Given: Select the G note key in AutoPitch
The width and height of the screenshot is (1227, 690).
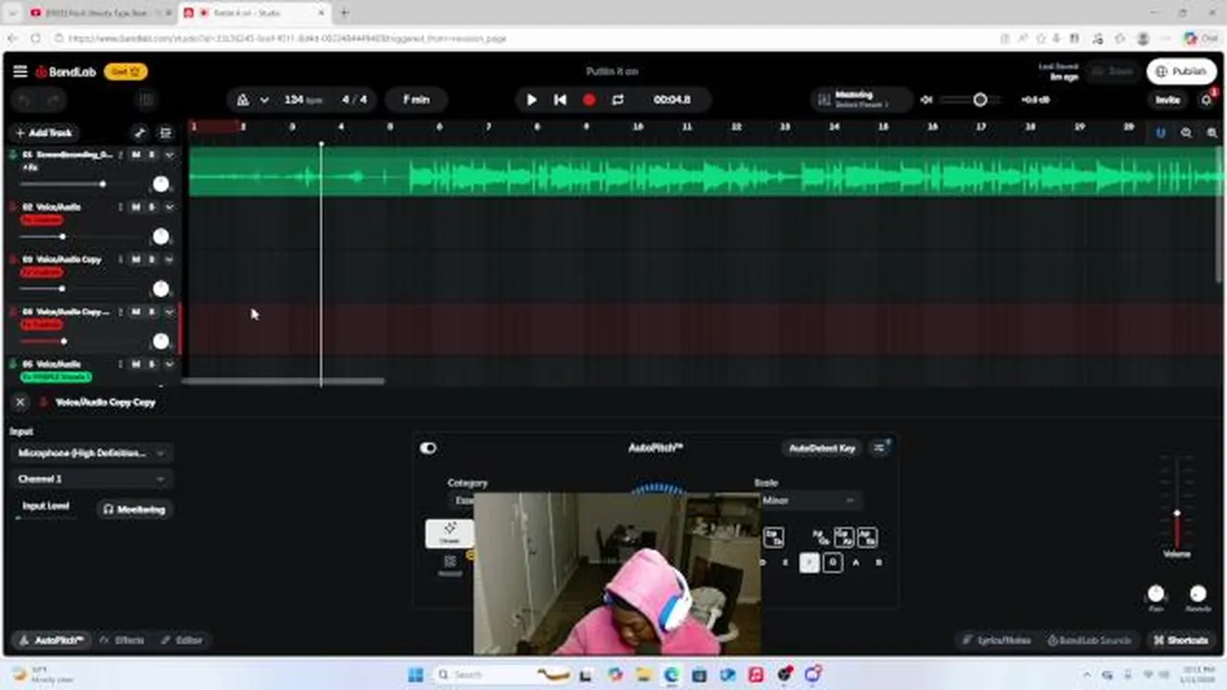Looking at the screenshot, I should tap(832, 563).
